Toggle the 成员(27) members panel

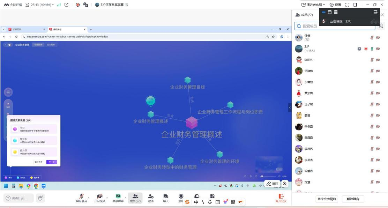(x=135, y=198)
